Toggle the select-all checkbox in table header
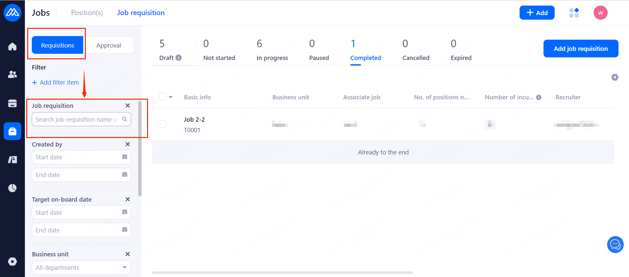Viewport: 629px width, 277px height. tap(163, 97)
